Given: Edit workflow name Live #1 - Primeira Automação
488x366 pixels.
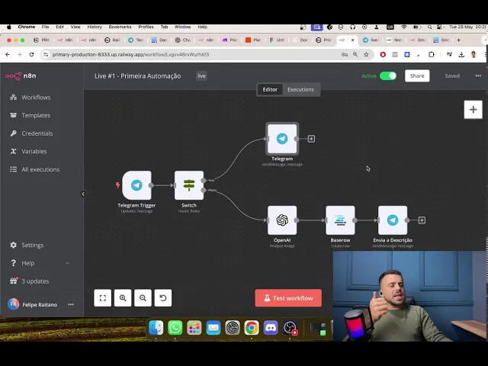Looking at the screenshot, I should coord(137,76).
